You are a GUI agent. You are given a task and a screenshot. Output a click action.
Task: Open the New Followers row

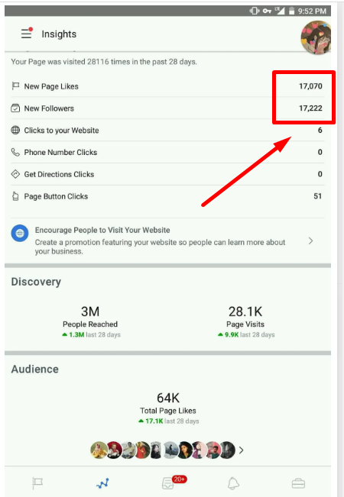167,108
